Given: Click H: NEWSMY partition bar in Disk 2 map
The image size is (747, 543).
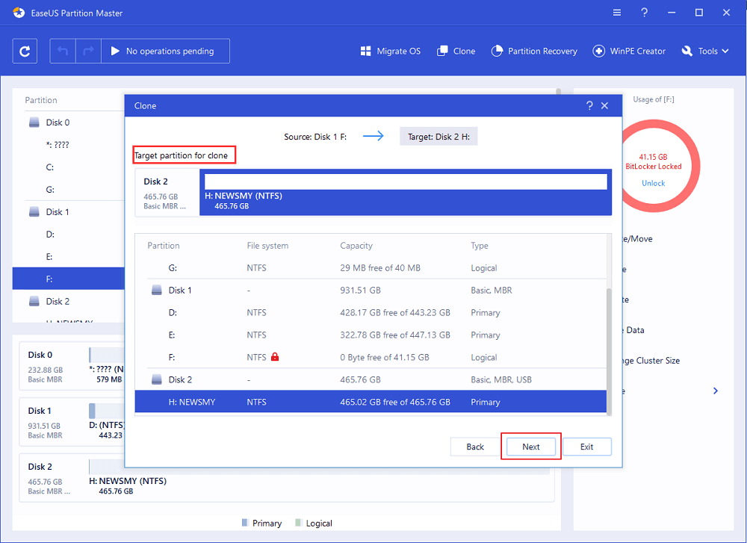Looking at the screenshot, I should click(406, 193).
